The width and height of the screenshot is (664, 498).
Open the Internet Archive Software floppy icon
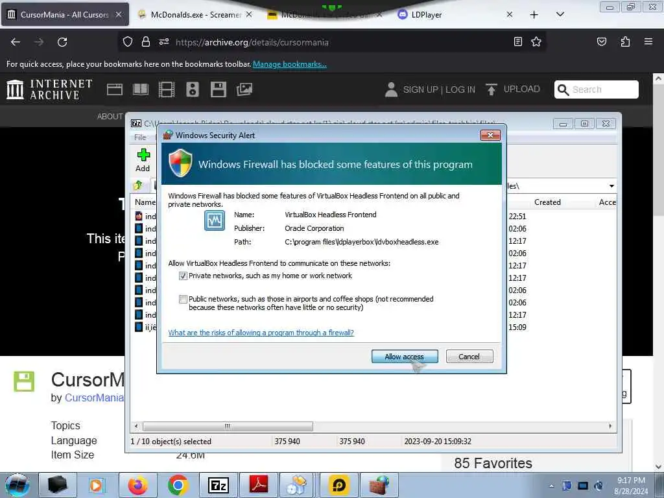pos(219,89)
